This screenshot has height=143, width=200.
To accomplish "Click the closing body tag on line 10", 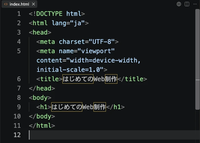I will (x=42, y=116).
